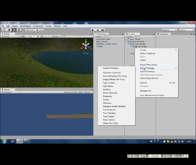Collapse the Terrain Grass folder
Image resolution: width=196 pixels, height=165 pixels.
tap(131, 46)
